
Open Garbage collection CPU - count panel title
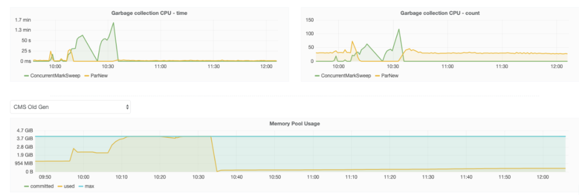pyautogui.click(x=440, y=13)
